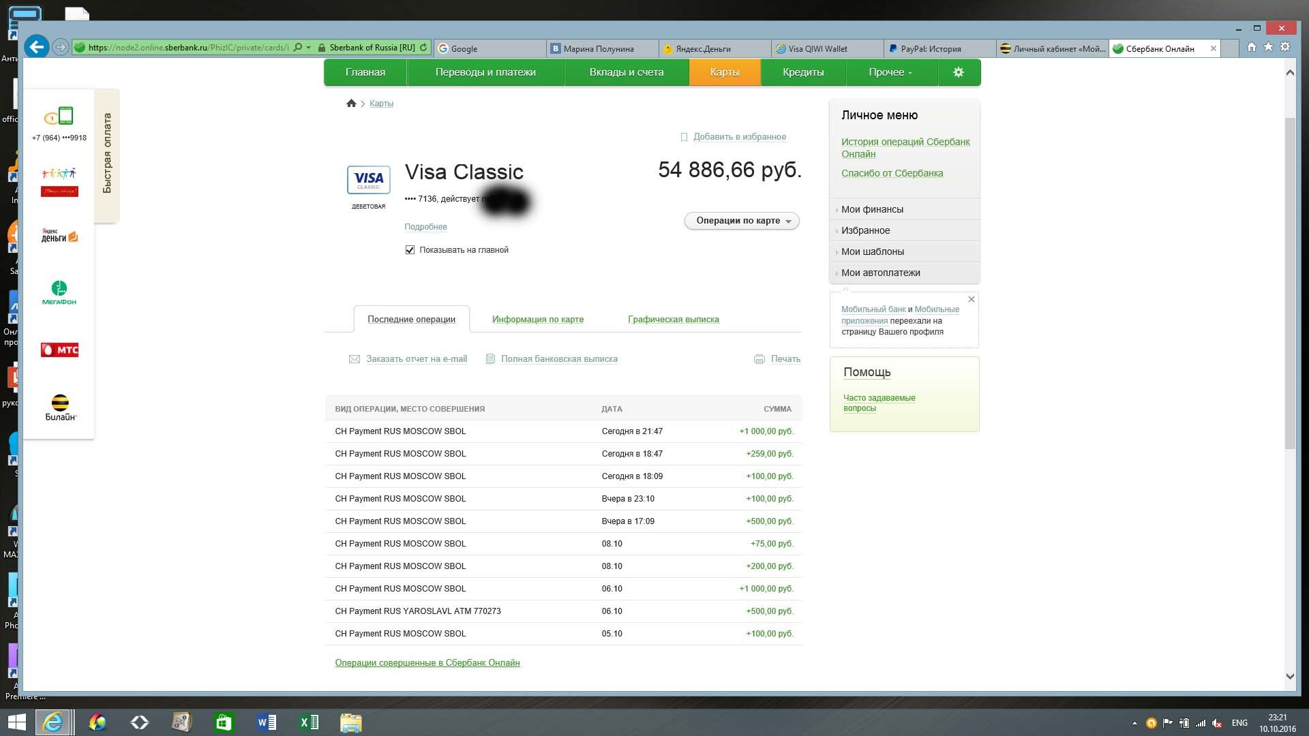Viewport: 1309px width, 736px height.
Task: Click the refresh icon in address bar
Action: pyautogui.click(x=423, y=48)
